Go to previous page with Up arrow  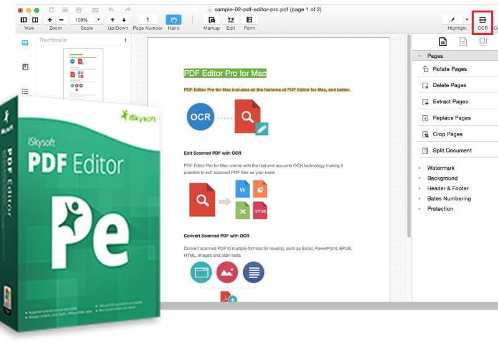point(113,20)
